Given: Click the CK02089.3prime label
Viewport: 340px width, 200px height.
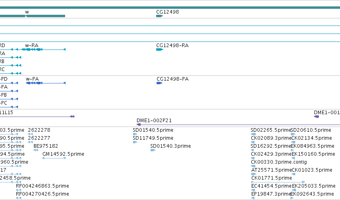Looking at the screenshot, I should tap(271, 138).
